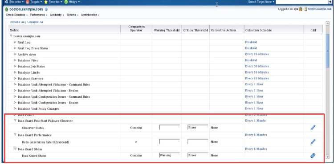334x164 pixels.
Task: Expand Database Vault Configuration Issues - Realms
Action: pos(15,103)
